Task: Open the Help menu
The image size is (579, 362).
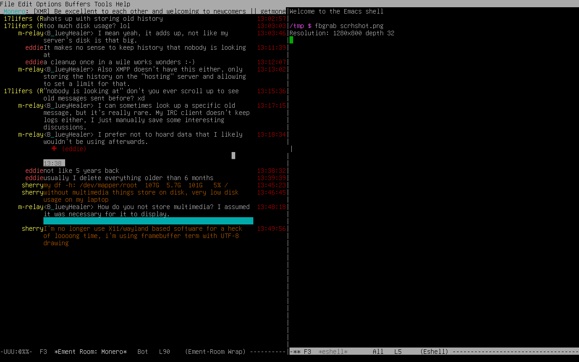Action: coord(123,4)
